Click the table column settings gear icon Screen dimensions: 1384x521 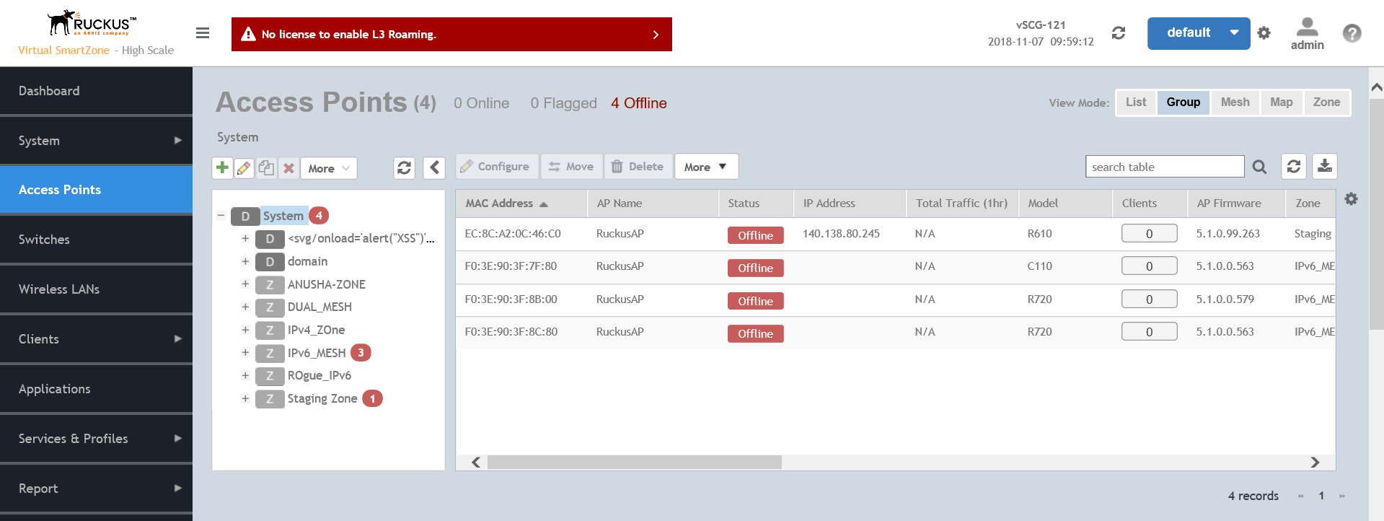coord(1351,199)
